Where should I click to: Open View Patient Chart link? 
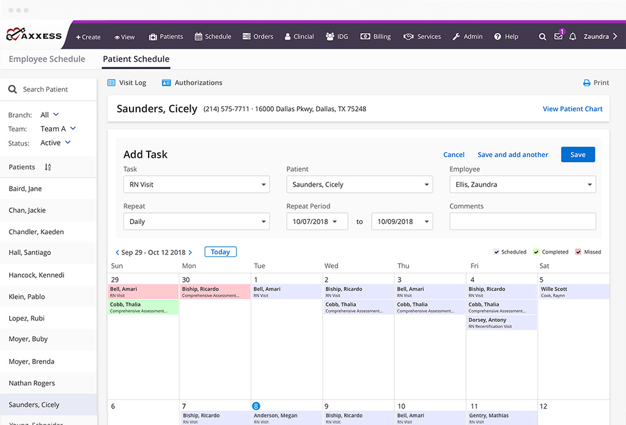point(572,109)
